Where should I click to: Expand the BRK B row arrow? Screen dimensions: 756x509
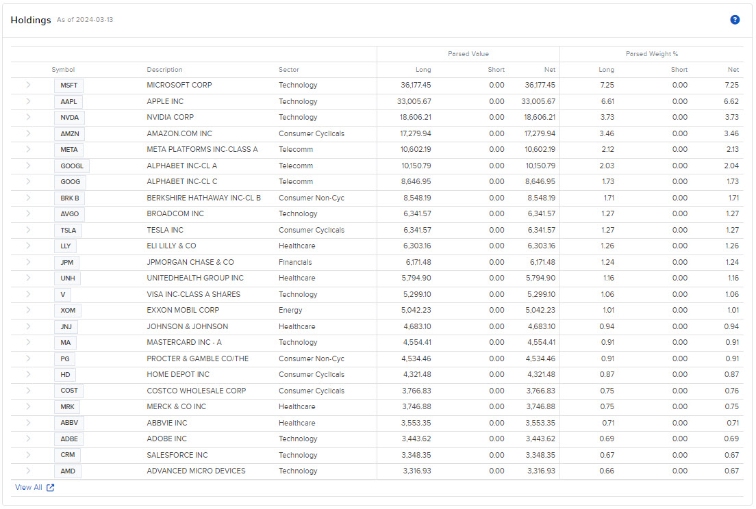pos(28,198)
